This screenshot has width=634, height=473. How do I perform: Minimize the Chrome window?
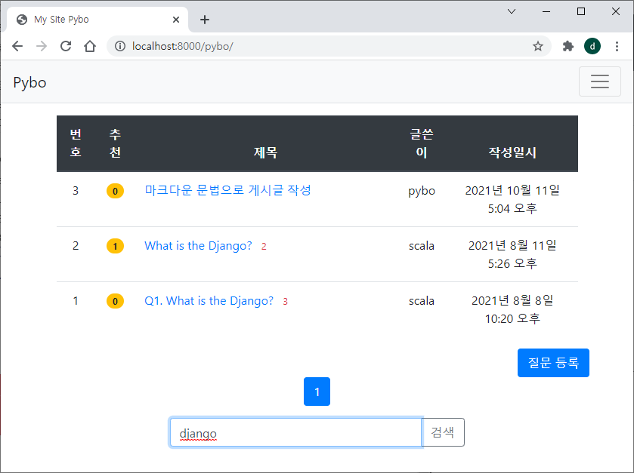coord(546,11)
